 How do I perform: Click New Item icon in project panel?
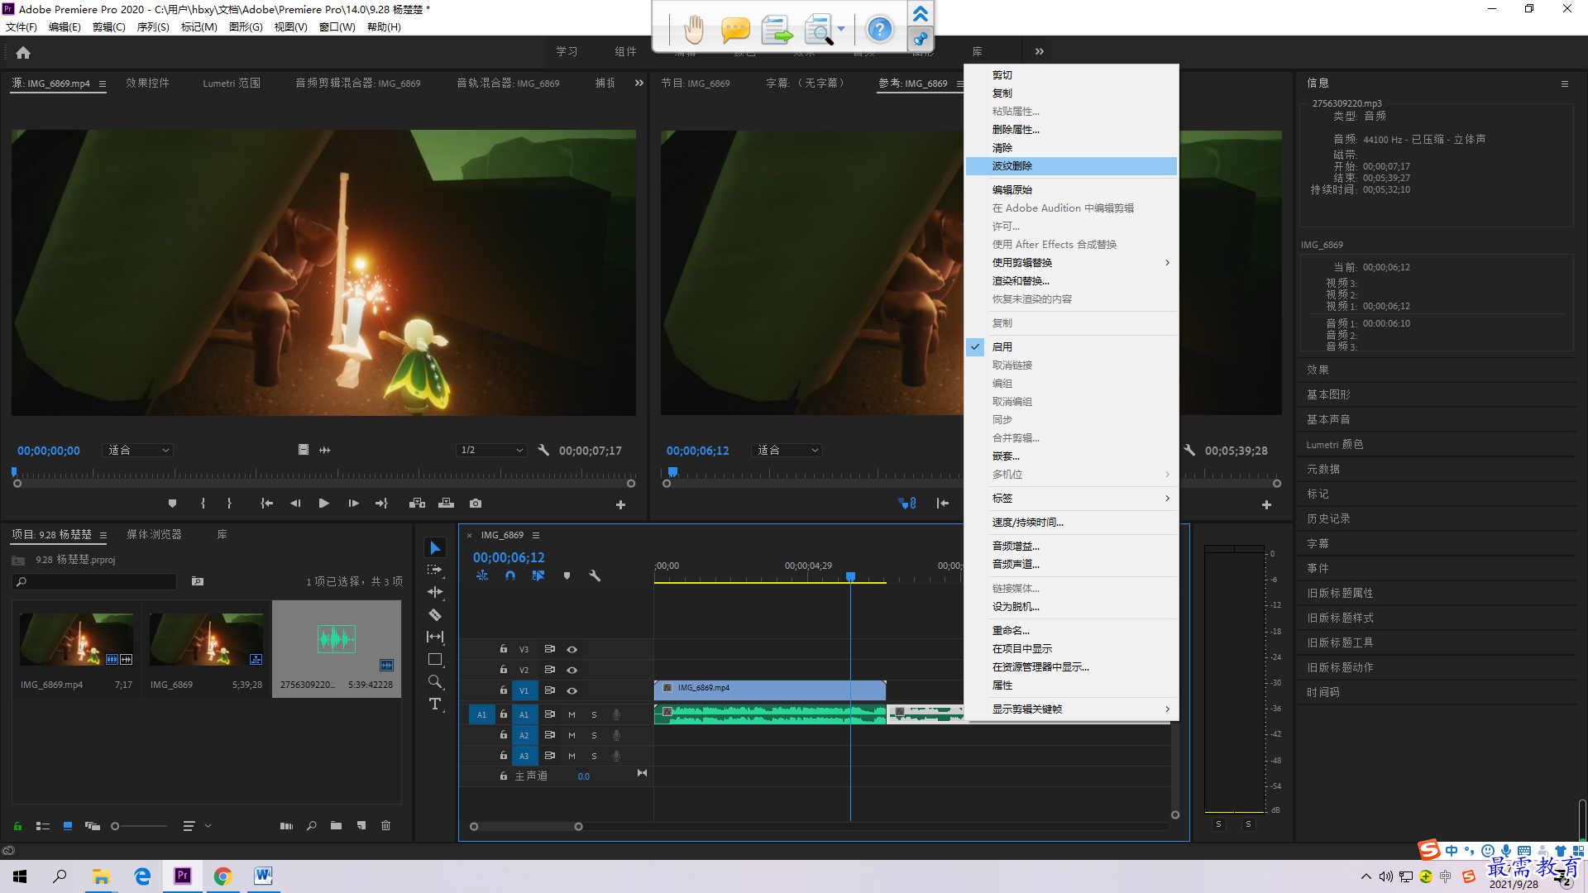pyautogui.click(x=361, y=825)
